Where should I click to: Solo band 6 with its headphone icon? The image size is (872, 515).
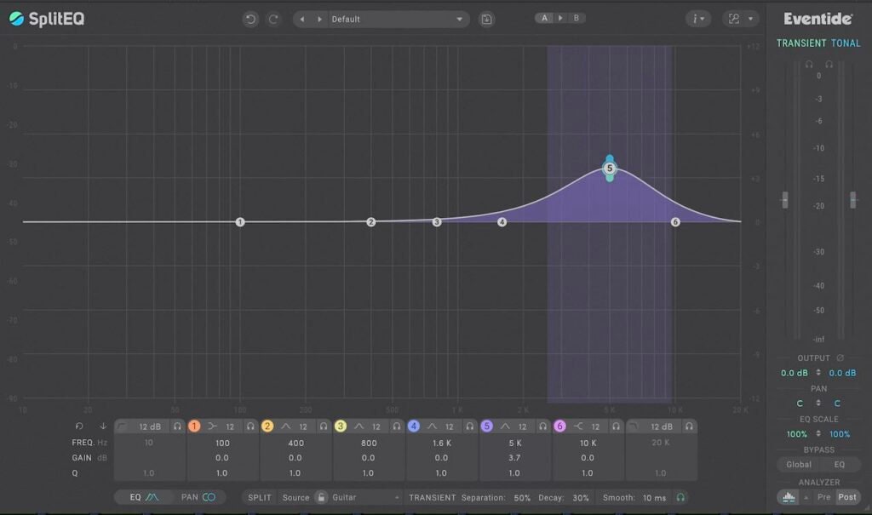(x=616, y=426)
